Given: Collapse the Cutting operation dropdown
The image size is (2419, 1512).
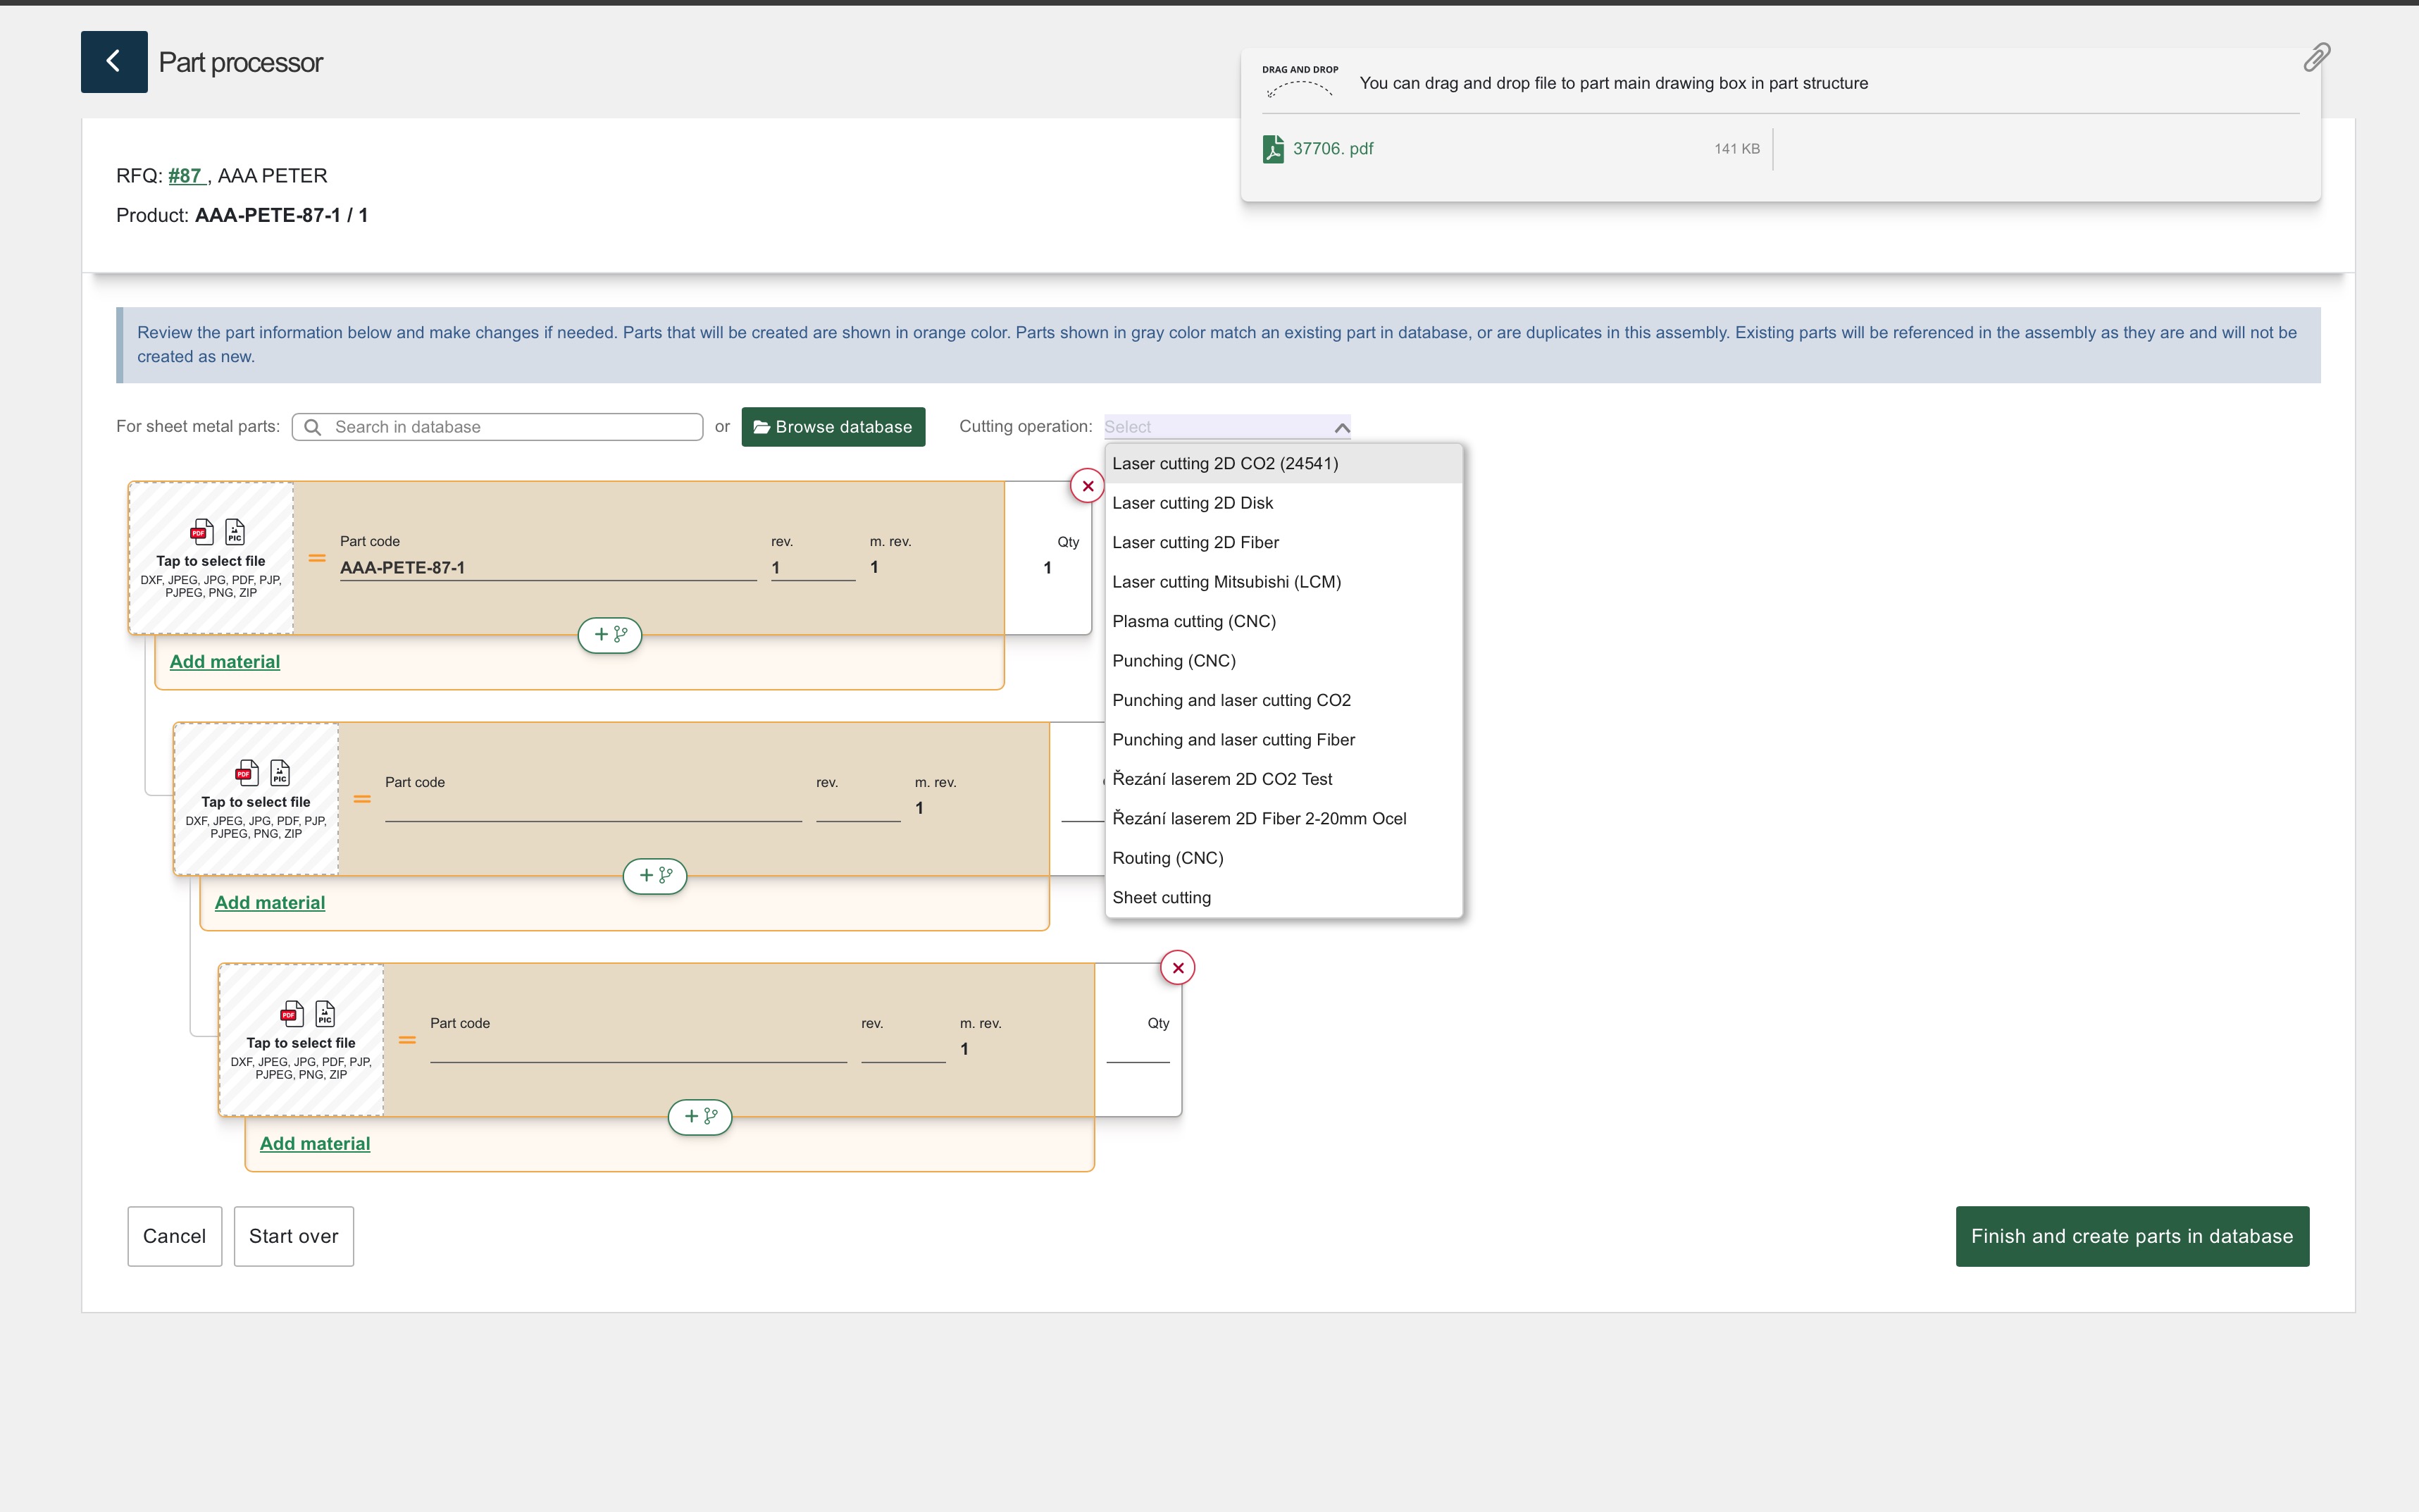Looking at the screenshot, I should click(1341, 427).
